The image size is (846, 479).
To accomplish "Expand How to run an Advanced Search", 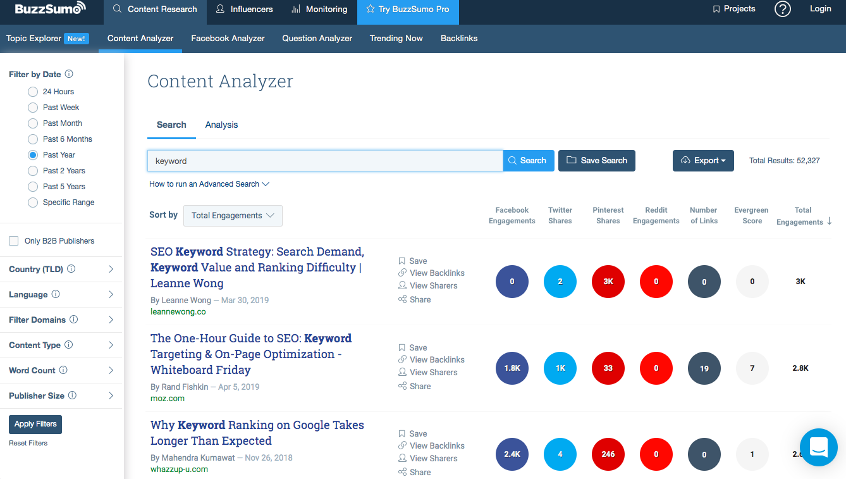I will pos(209,184).
